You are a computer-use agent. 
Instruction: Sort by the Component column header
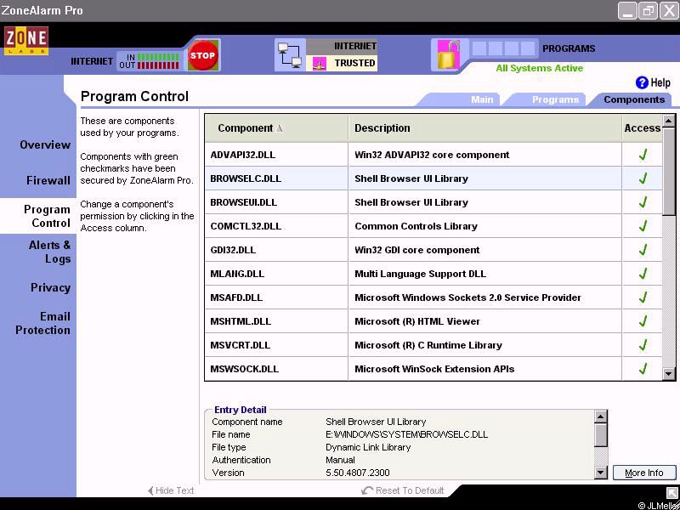tap(276, 128)
